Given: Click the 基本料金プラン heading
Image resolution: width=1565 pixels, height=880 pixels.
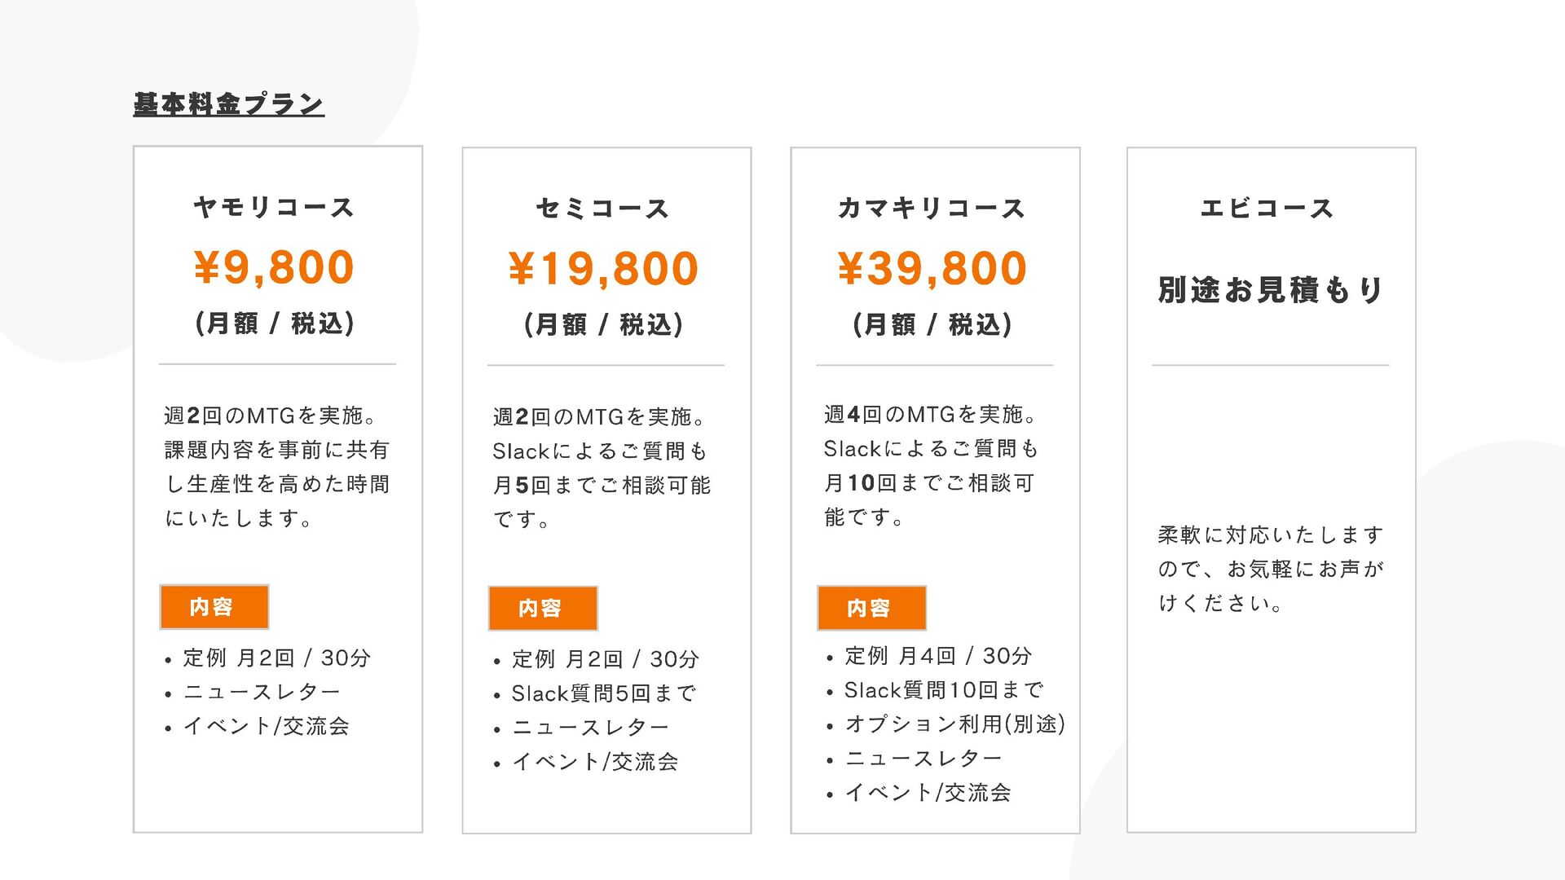Looking at the screenshot, I should pyautogui.click(x=229, y=104).
